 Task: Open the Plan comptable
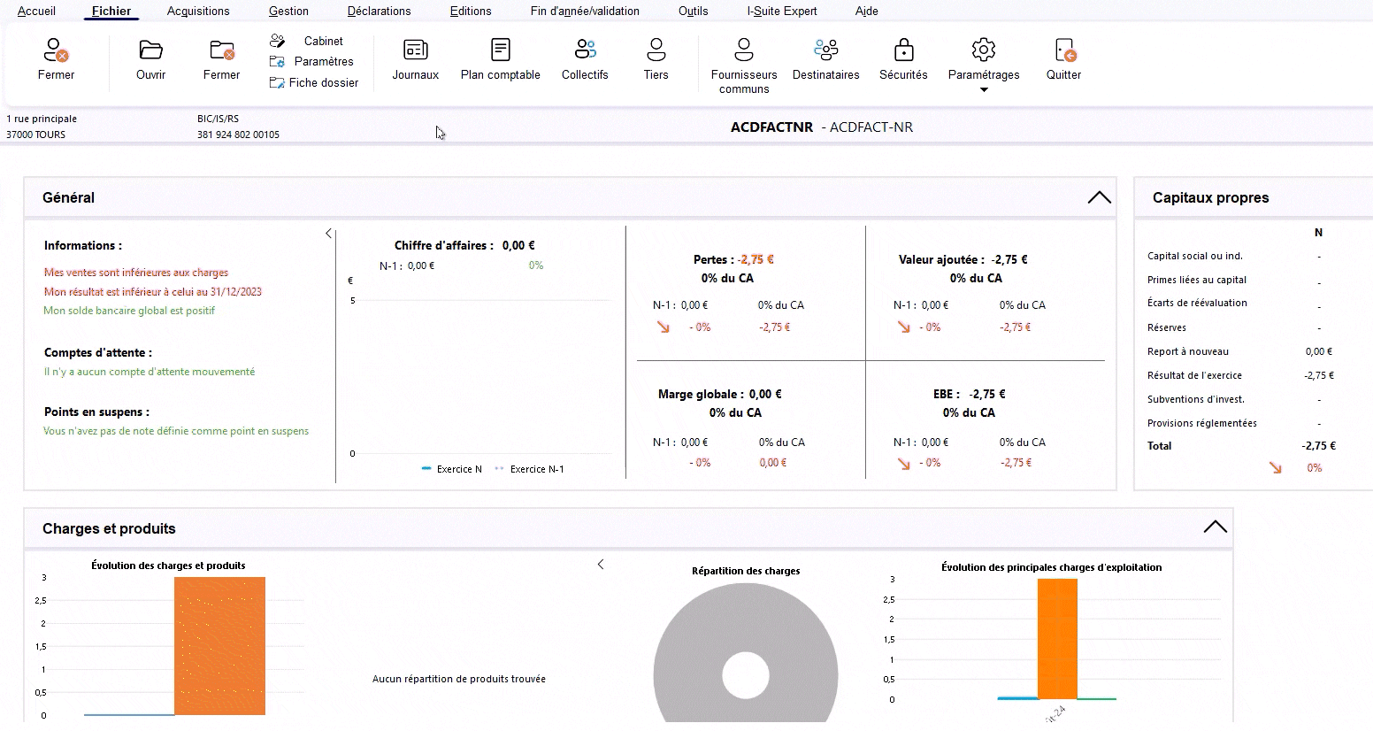pos(501,59)
